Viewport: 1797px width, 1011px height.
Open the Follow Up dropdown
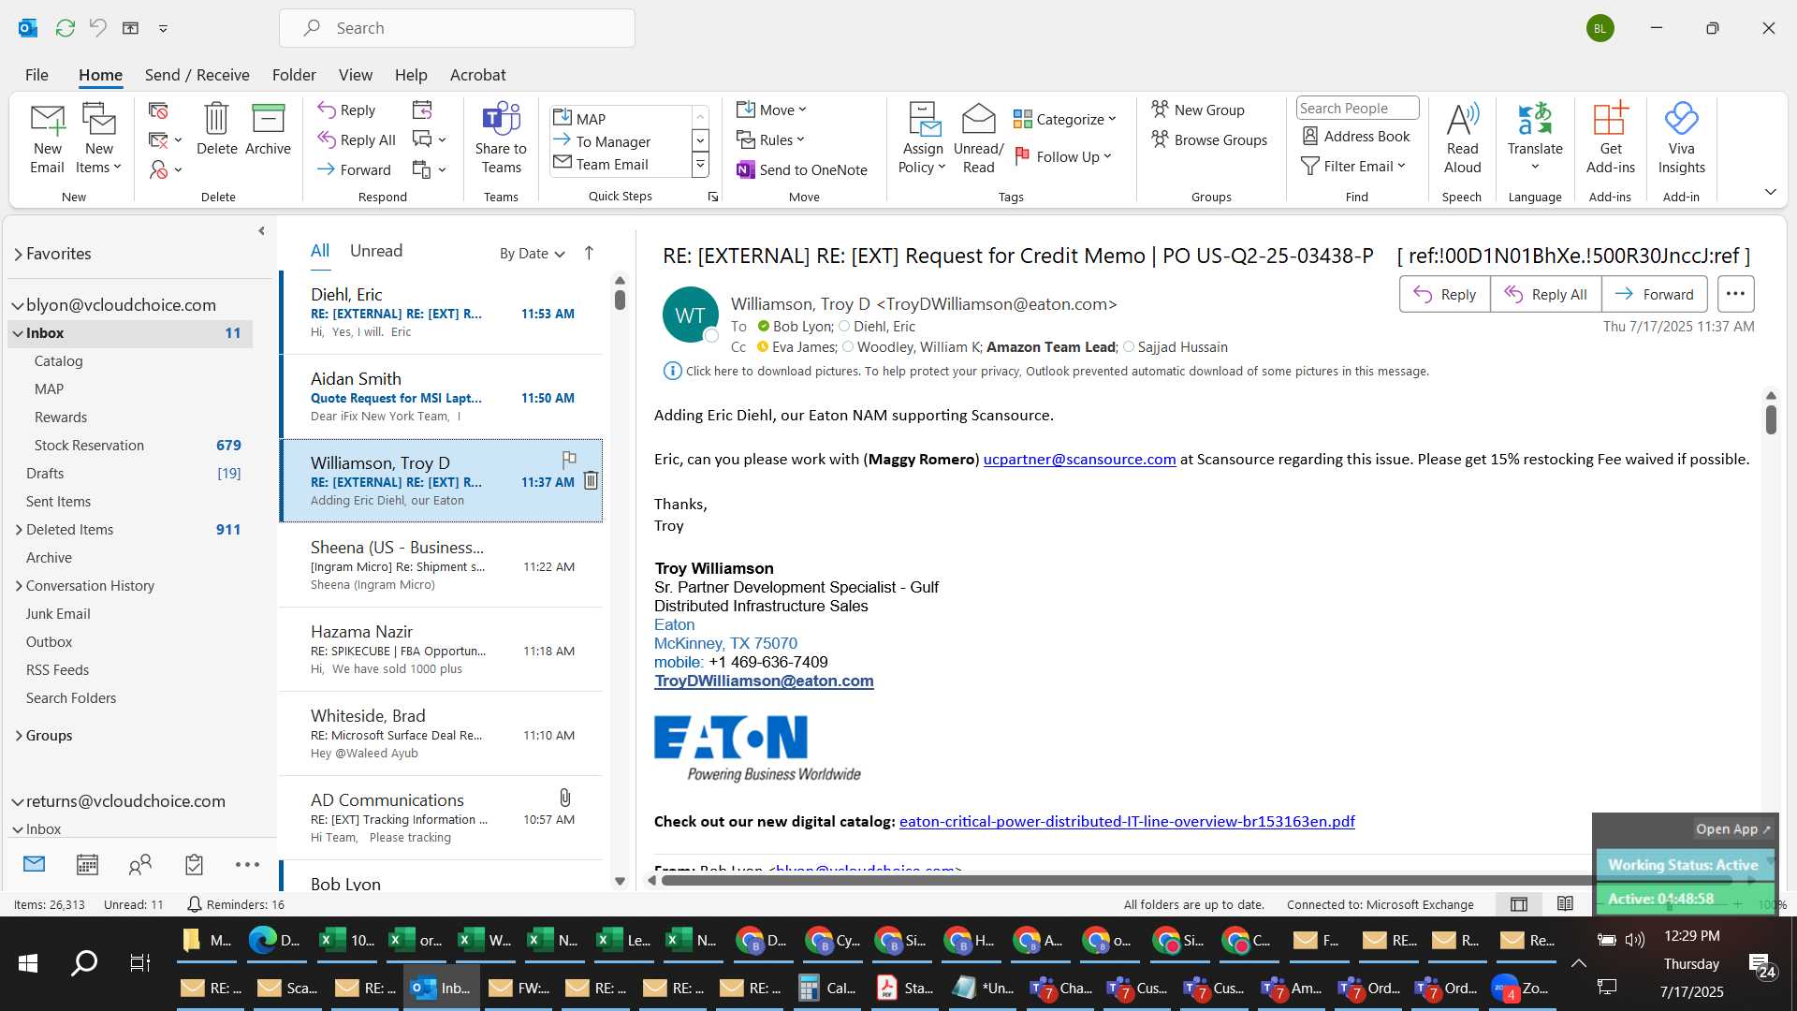click(x=1063, y=156)
